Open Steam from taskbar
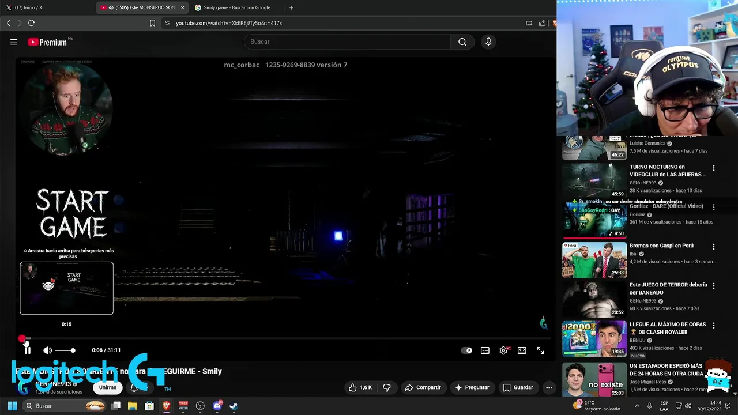The width and height of the screenshot is (738, 415). pyautogui.click(x=234, y=406)
